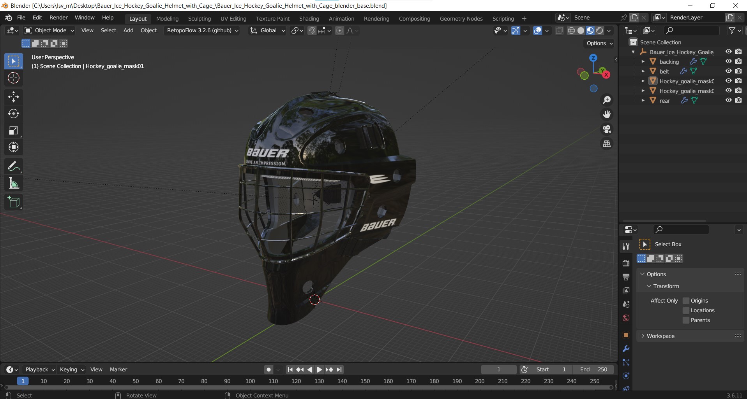
Task: Open the Modifiers properties tab
Action: [626, 349]
